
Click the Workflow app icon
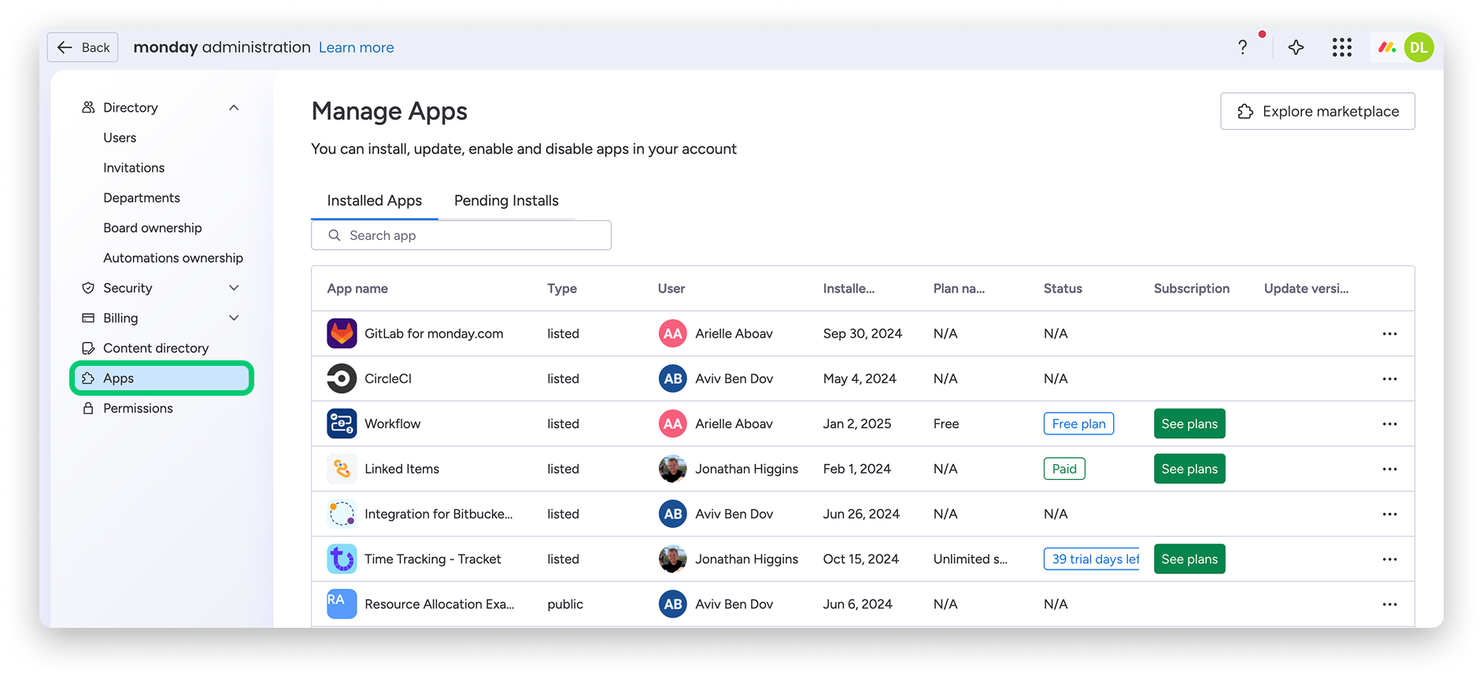(342, 423)
